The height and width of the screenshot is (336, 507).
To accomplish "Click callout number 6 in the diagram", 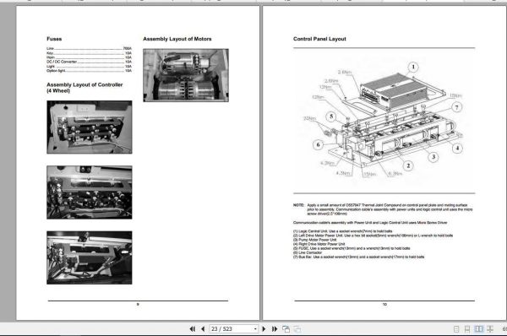I will [318, 144].
